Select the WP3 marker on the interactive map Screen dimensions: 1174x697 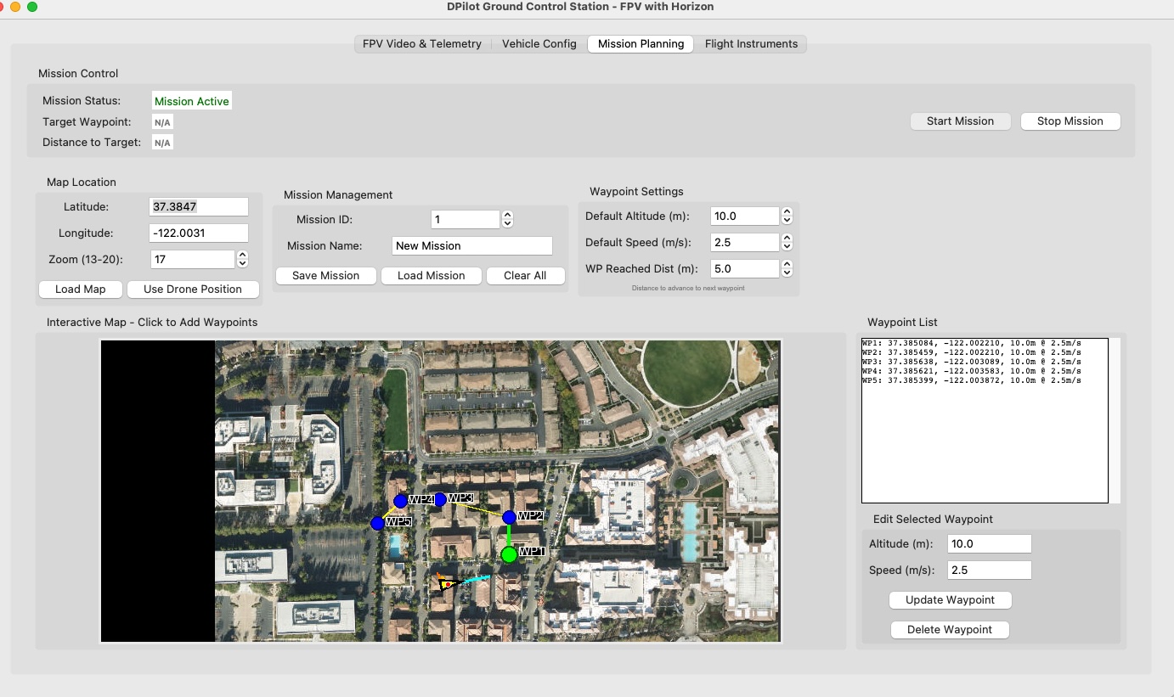[440, 499]
